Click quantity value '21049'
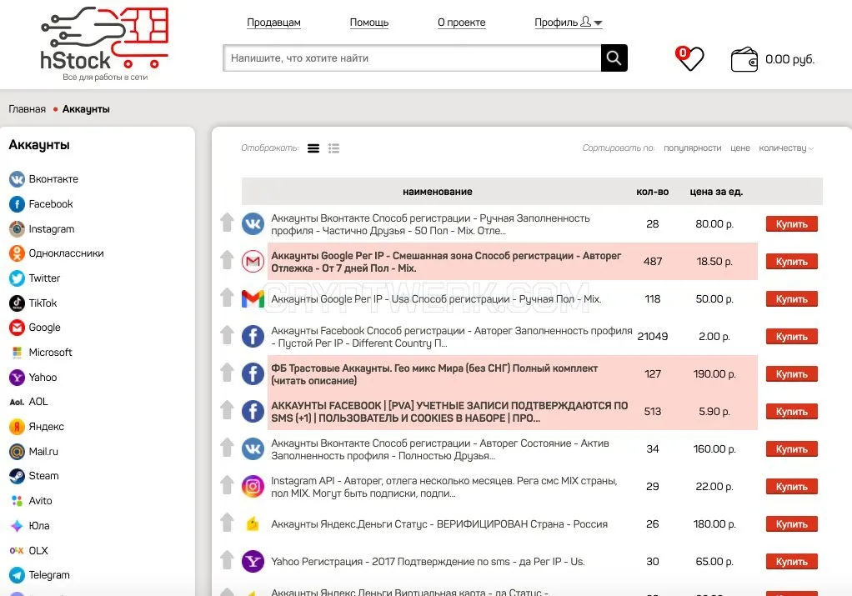 point(653,336)
